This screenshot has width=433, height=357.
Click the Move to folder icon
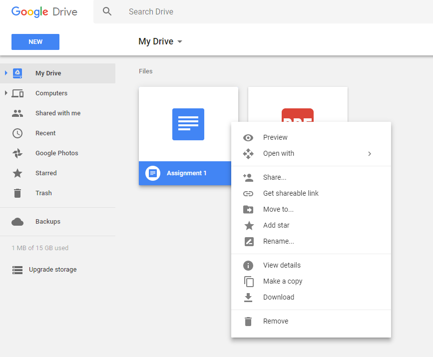pyautogui.click(x=248, y=210)
